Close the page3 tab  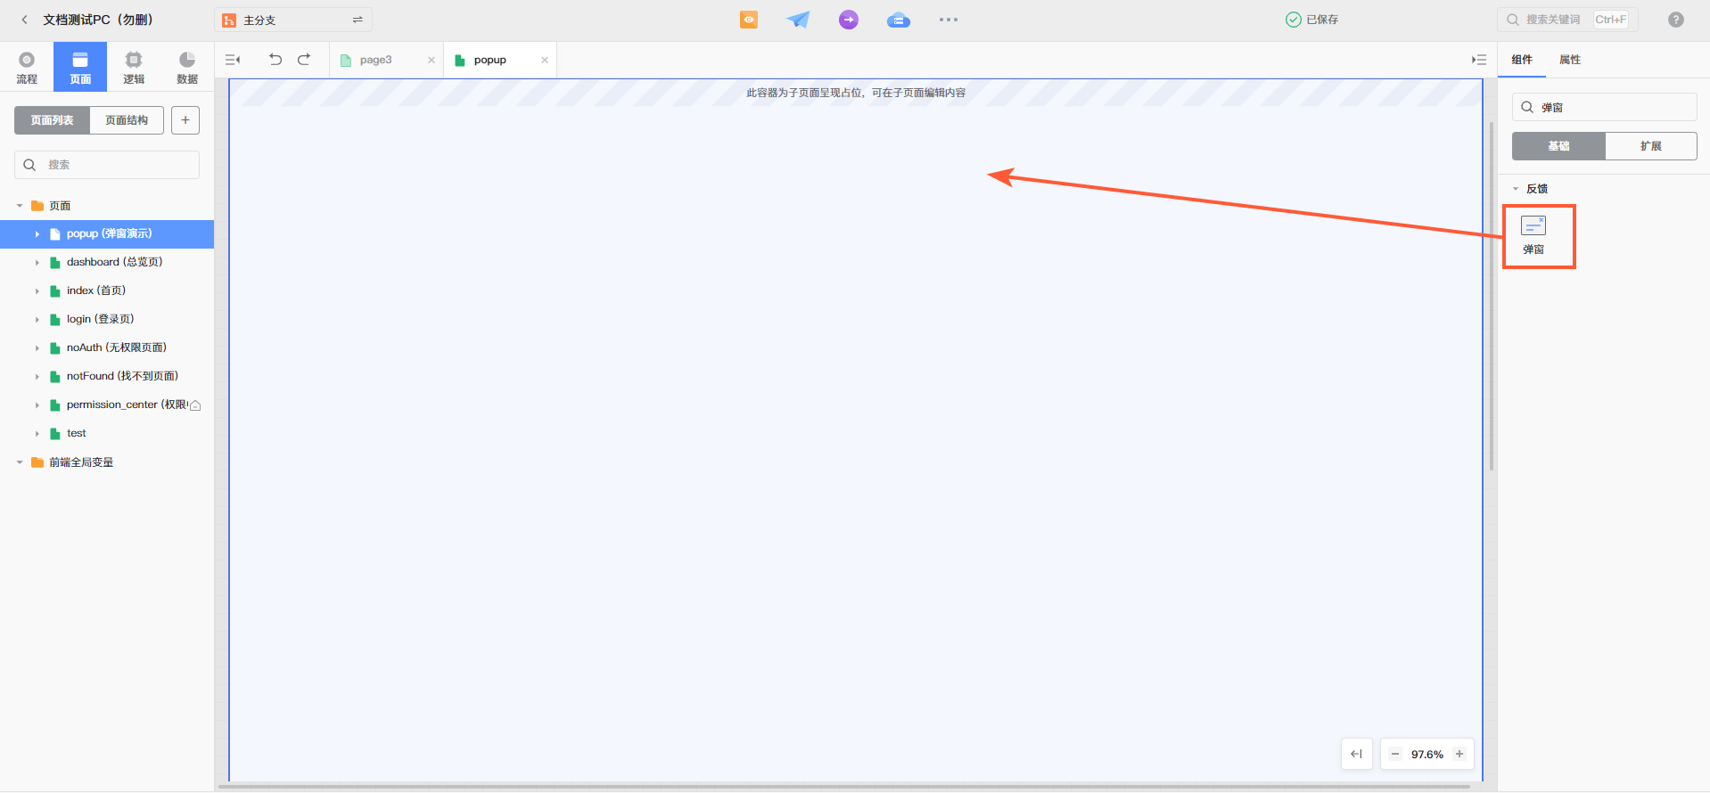432,60
